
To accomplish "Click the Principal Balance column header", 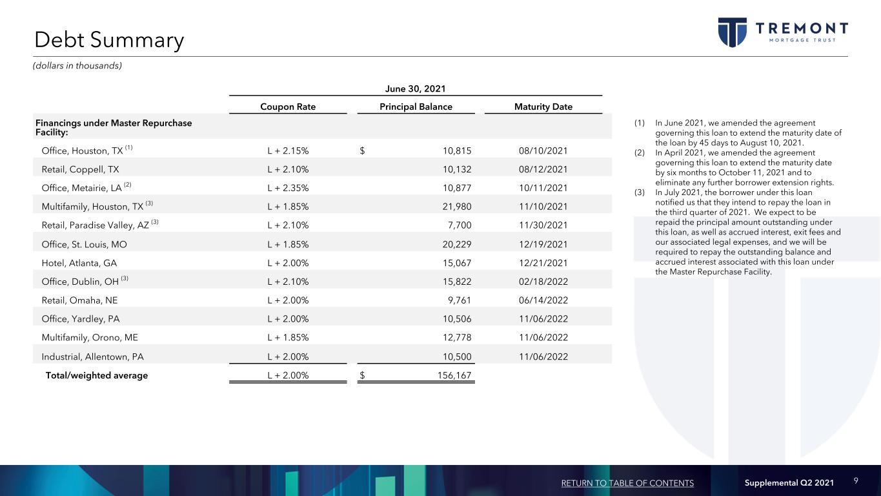I will [415, 107].
